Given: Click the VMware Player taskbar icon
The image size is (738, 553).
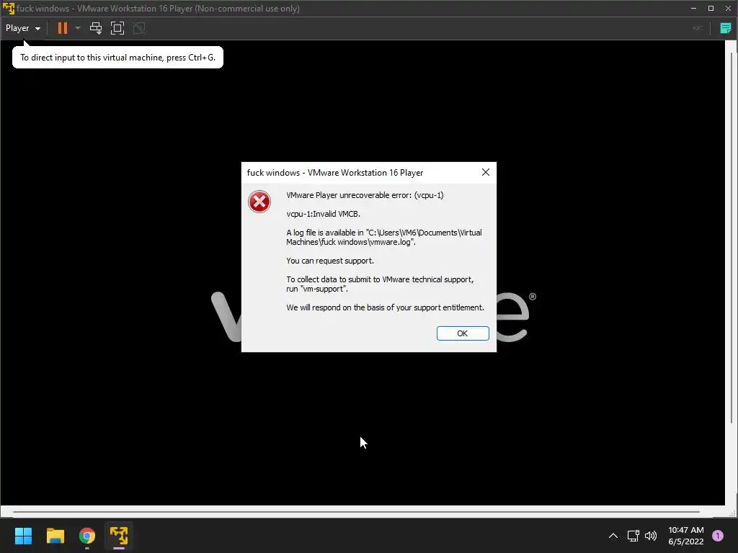Looking at the screenshot, I should tap(119, 536).
